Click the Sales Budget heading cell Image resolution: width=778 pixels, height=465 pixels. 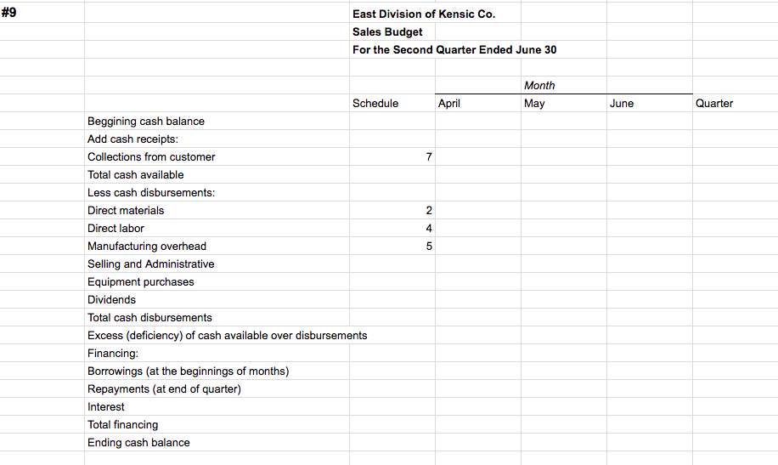(x=388, y=32)
